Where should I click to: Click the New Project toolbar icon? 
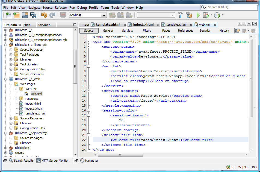(16, 15)
